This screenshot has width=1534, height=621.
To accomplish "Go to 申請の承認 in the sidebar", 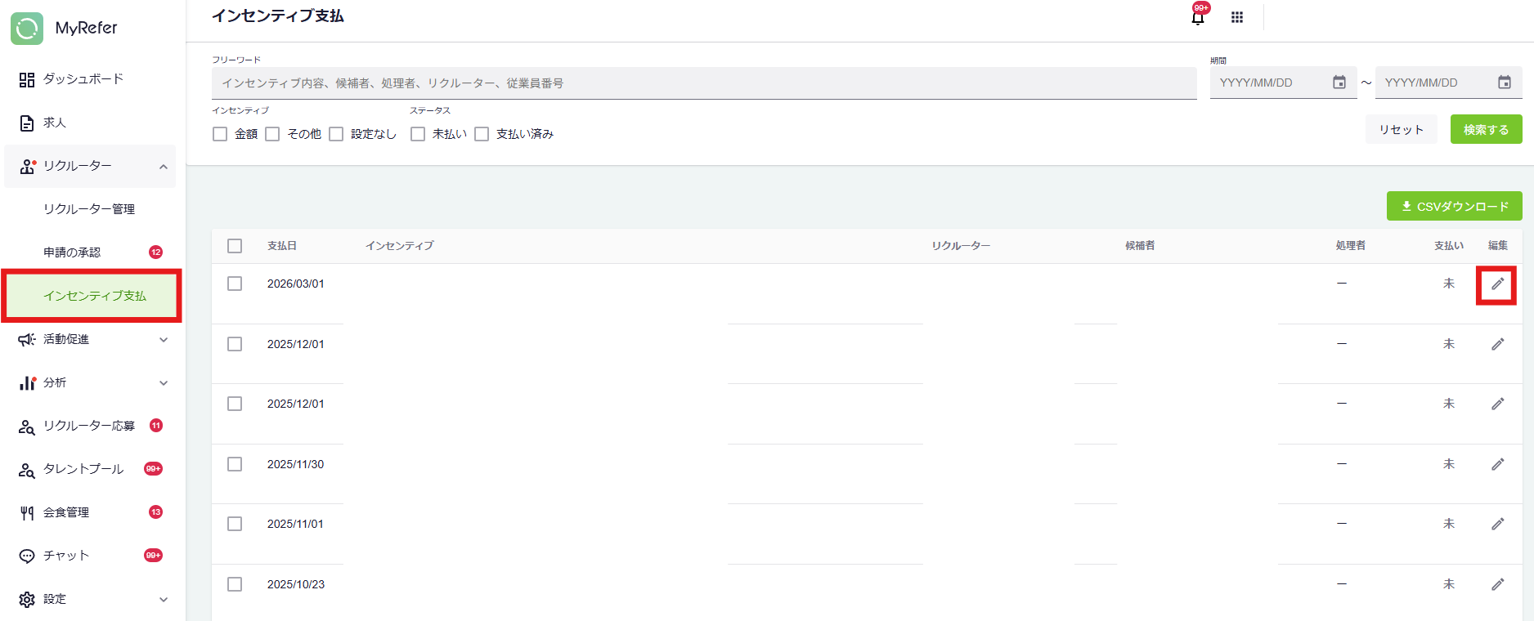I will pyautogui.click(x=72, y=252).
